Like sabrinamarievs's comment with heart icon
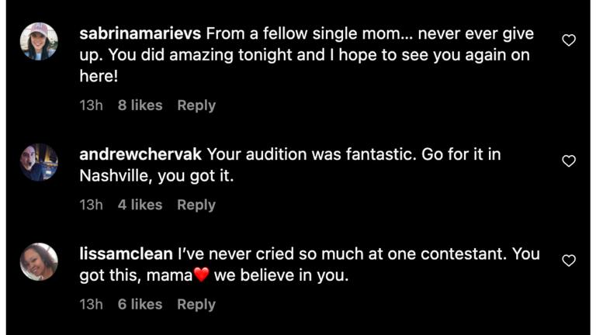596x335 pixels. tap(569, 40)
